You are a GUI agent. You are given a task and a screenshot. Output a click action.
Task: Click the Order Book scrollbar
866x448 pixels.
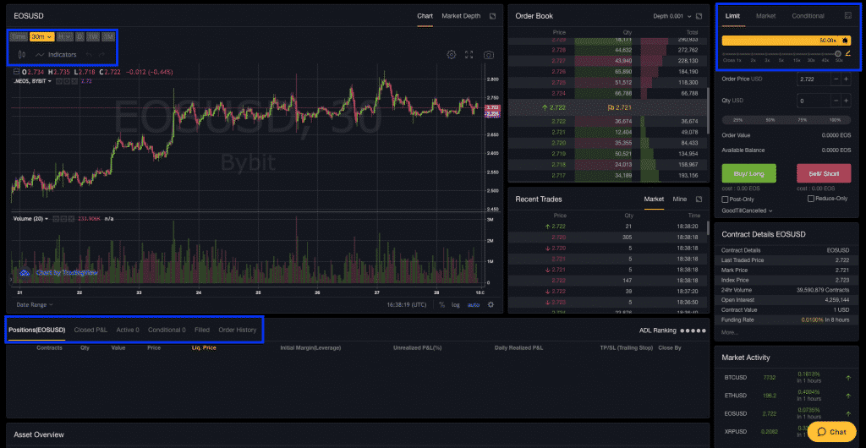(x=707, y=111)
